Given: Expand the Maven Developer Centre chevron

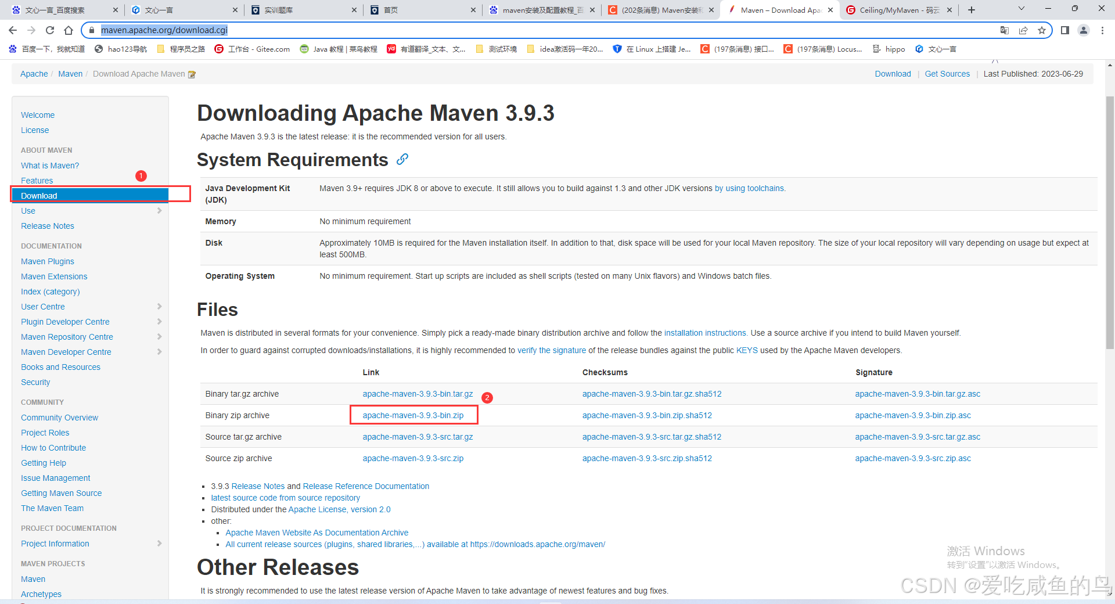Looking at the screenshot, I should (159, 352).
